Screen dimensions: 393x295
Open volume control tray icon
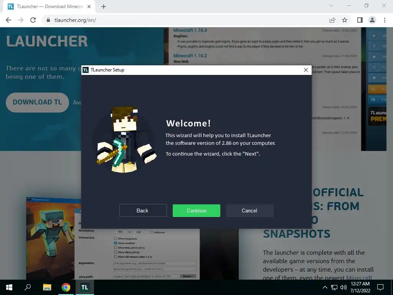click(x=343, y=287)
